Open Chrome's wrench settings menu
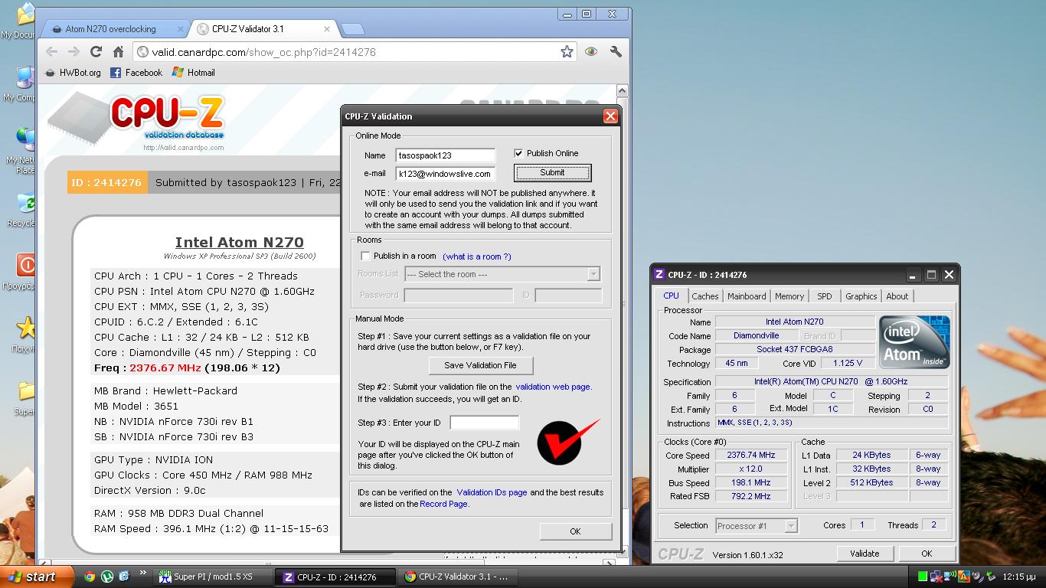The width and height of the screenshot is (1046, 588). [x=616, y=52]
